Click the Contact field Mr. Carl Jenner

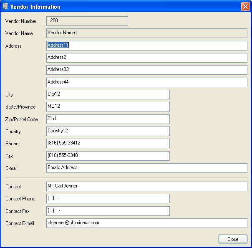click(147, 186)
